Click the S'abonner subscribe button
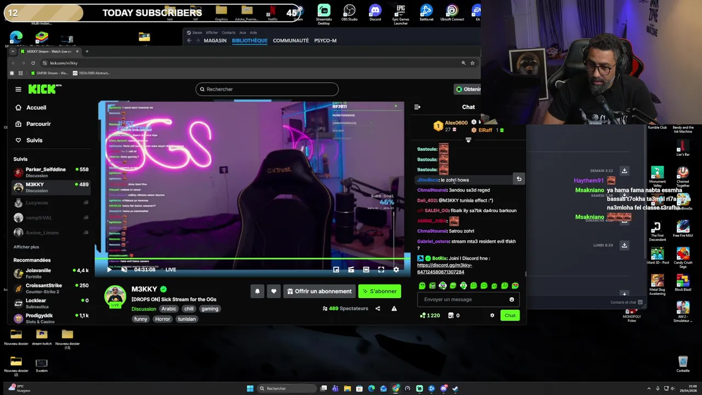Image resolution: width=702 pixels, height=395 pixels. pyautogui.click(x=379, y=291)
